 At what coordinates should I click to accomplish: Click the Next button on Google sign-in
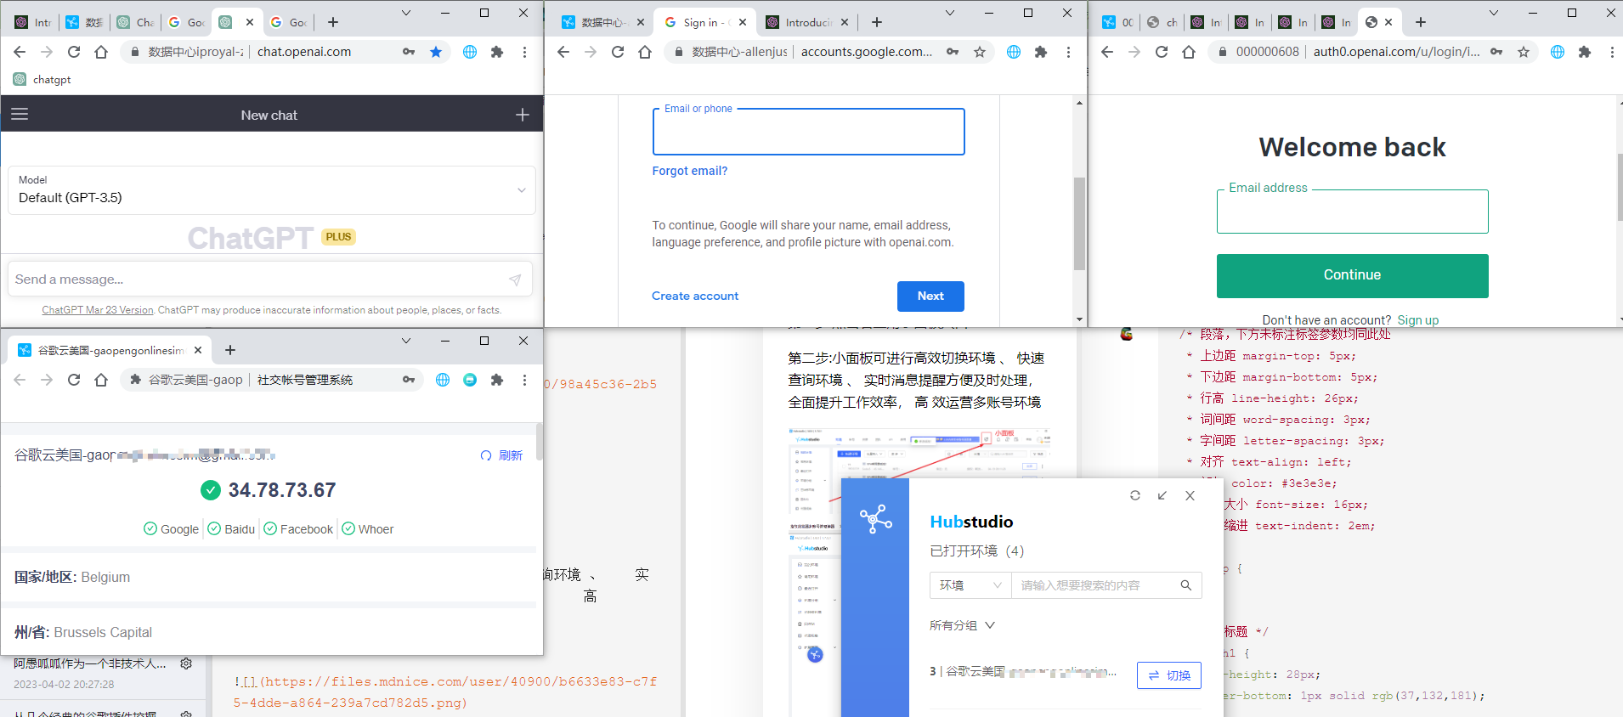coord(930,296)
